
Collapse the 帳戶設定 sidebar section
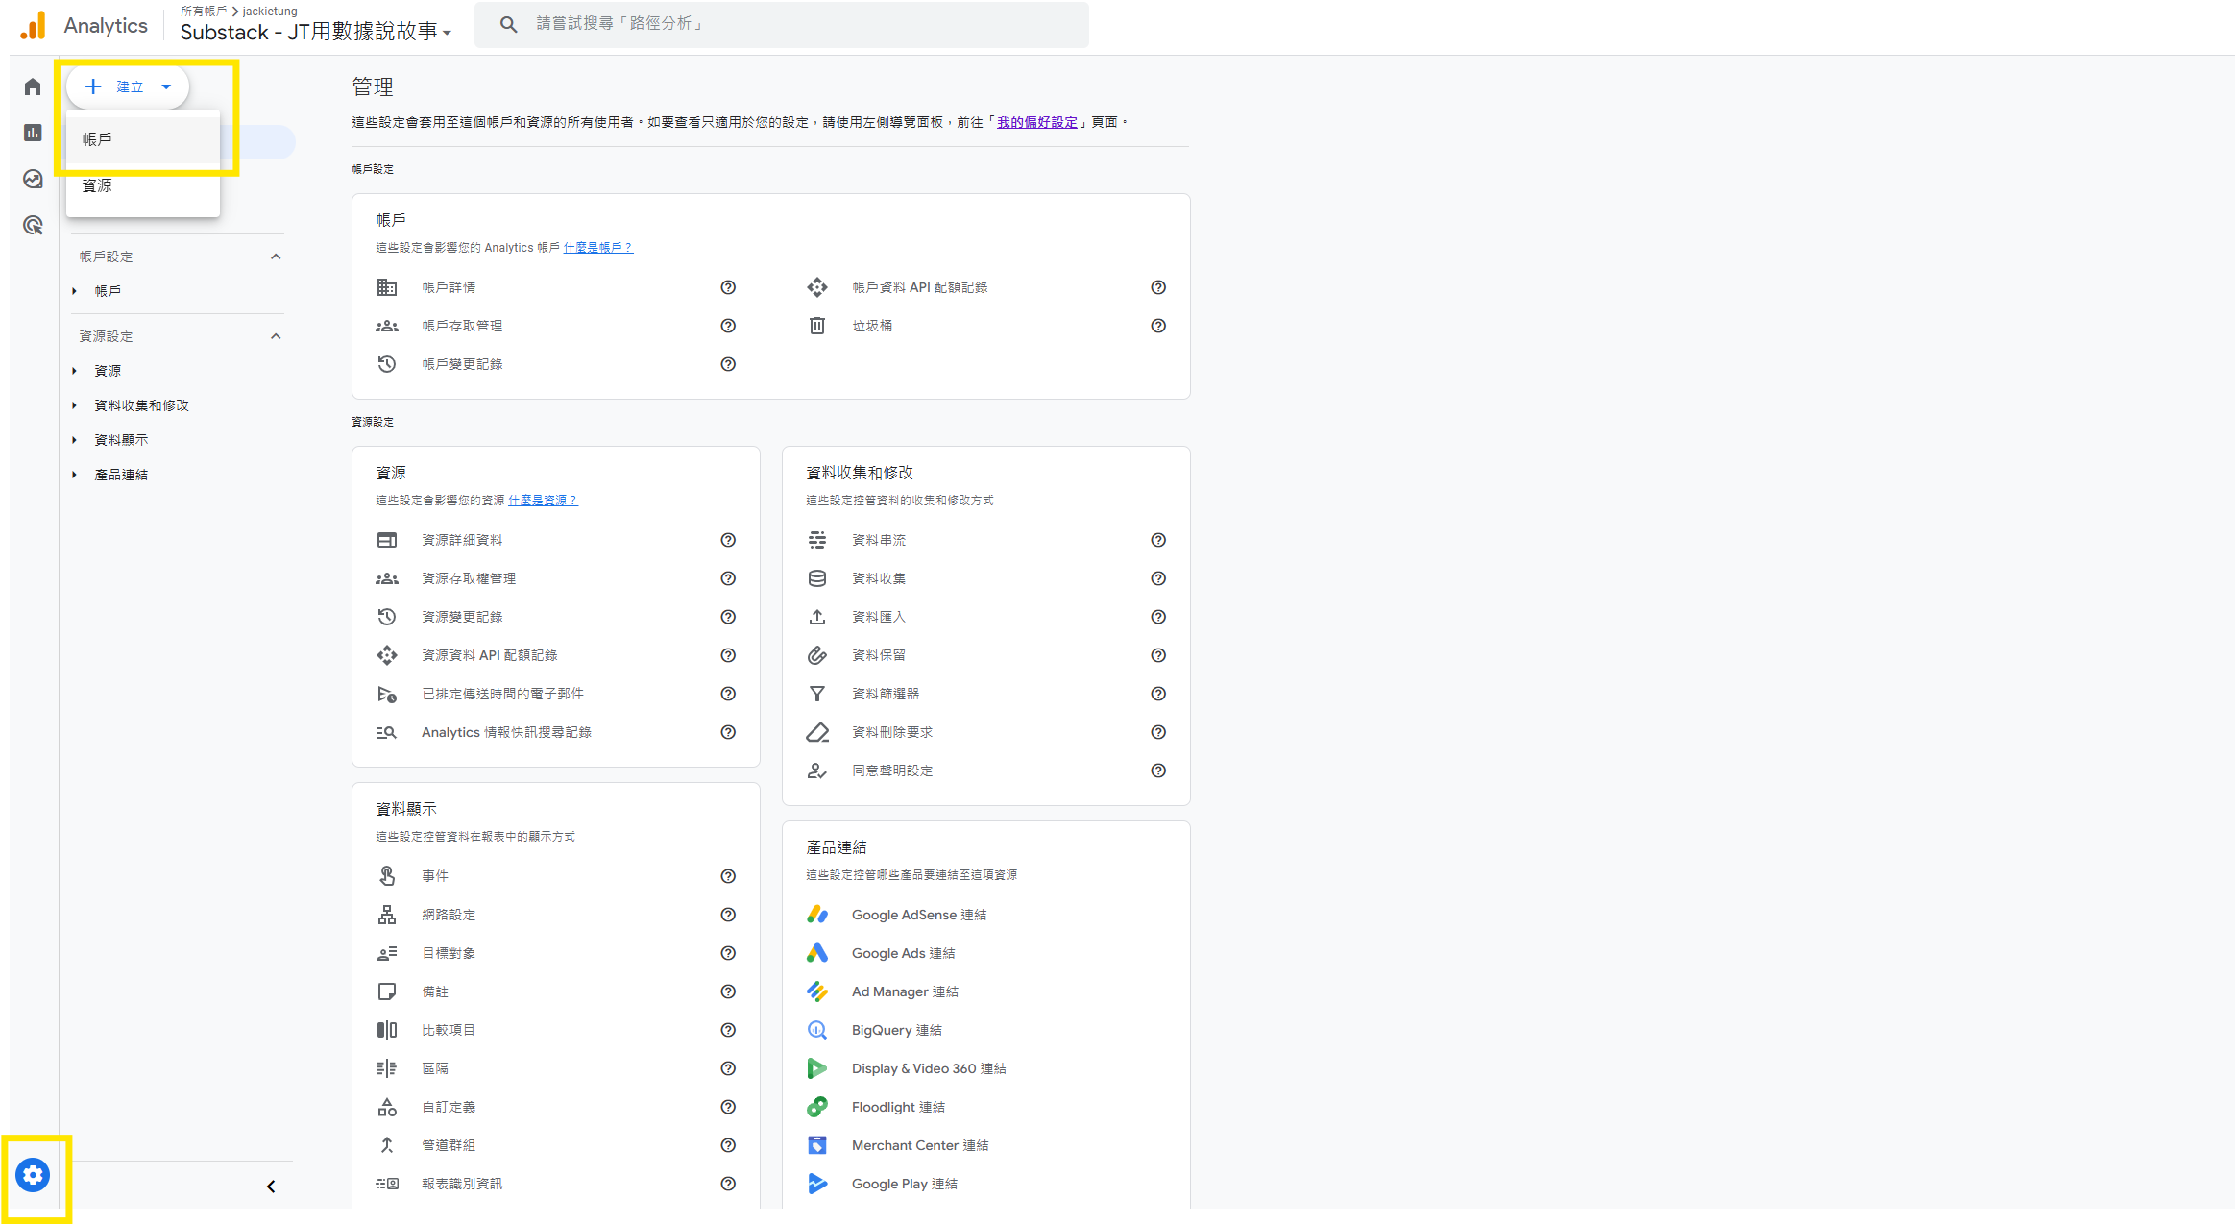(276, 257)
